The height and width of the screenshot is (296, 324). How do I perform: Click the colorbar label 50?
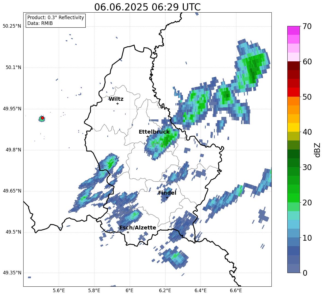(307, 97)
